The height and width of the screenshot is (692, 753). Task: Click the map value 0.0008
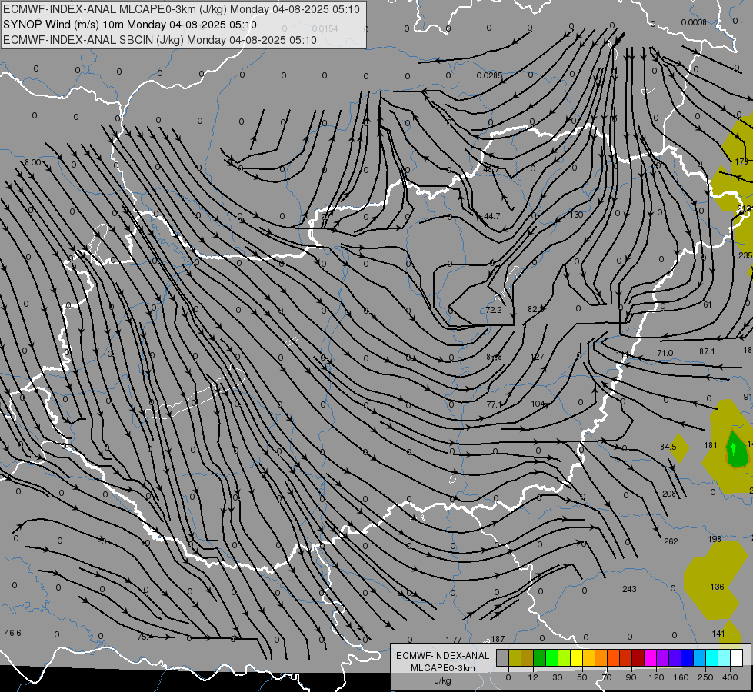coord(694,22)
